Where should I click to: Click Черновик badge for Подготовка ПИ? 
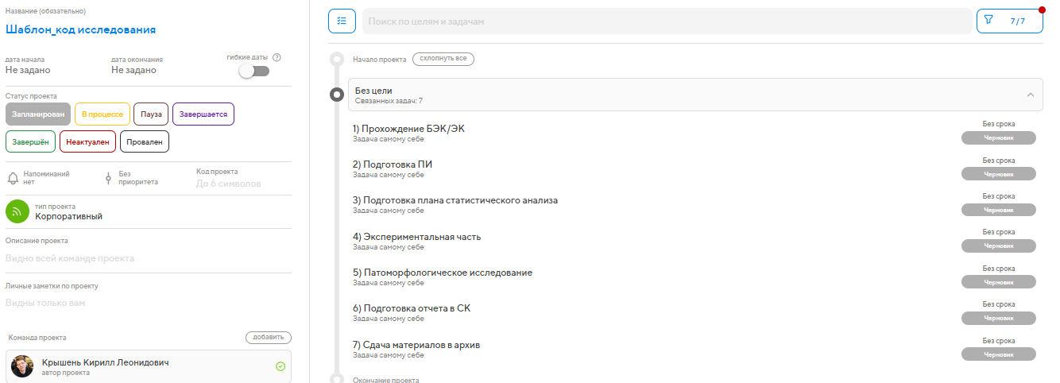coord(999,173)
